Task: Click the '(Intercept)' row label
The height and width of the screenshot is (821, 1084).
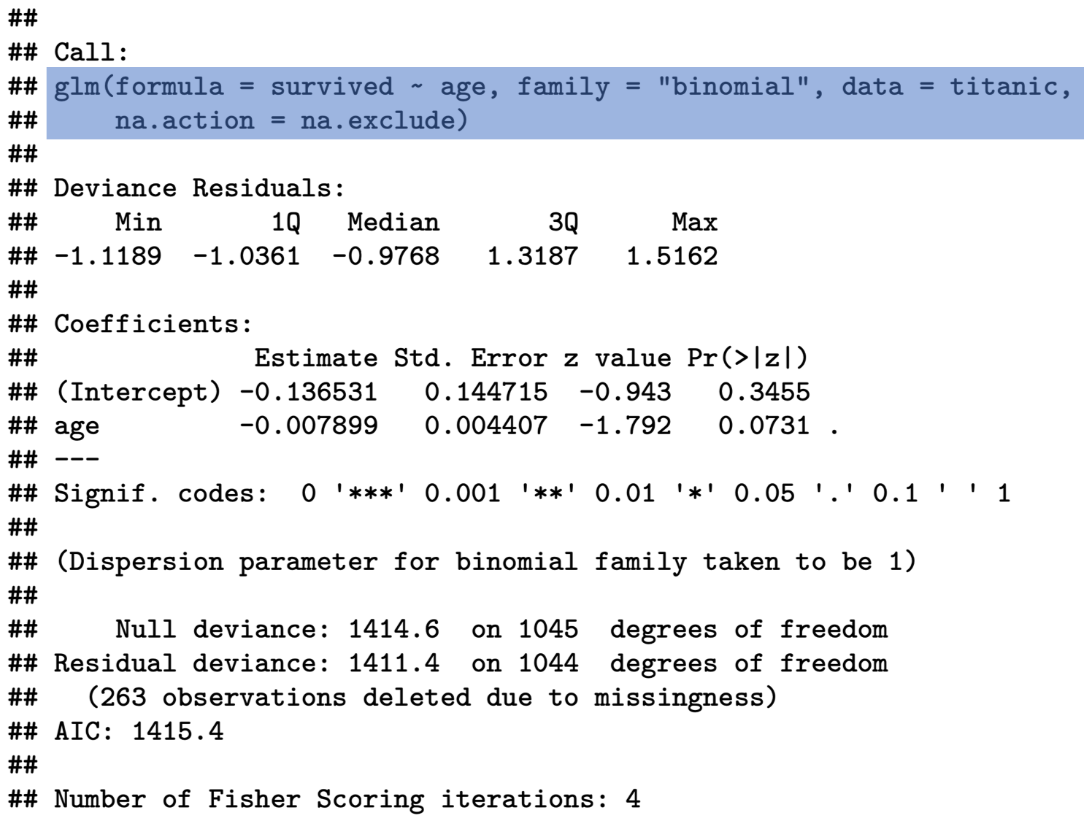Action: point(138,392)
